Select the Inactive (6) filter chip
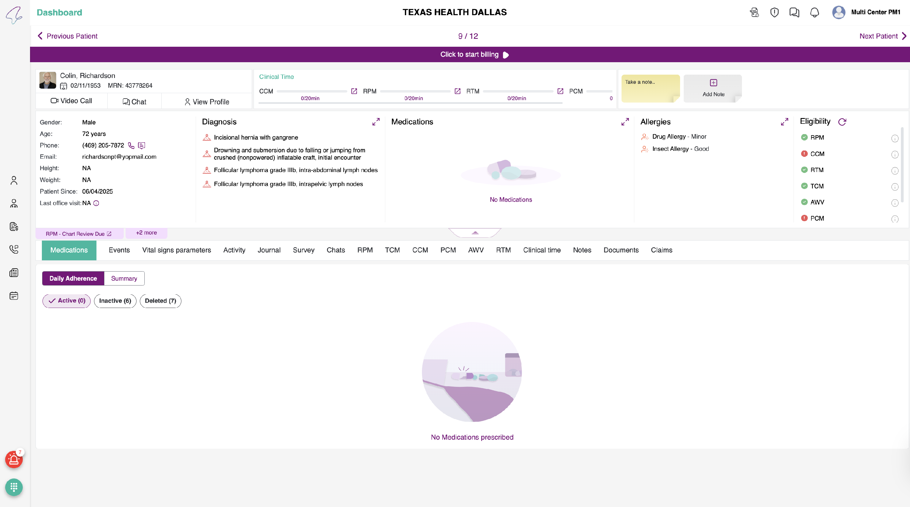910x507 pixels. (x=115, y=301)
